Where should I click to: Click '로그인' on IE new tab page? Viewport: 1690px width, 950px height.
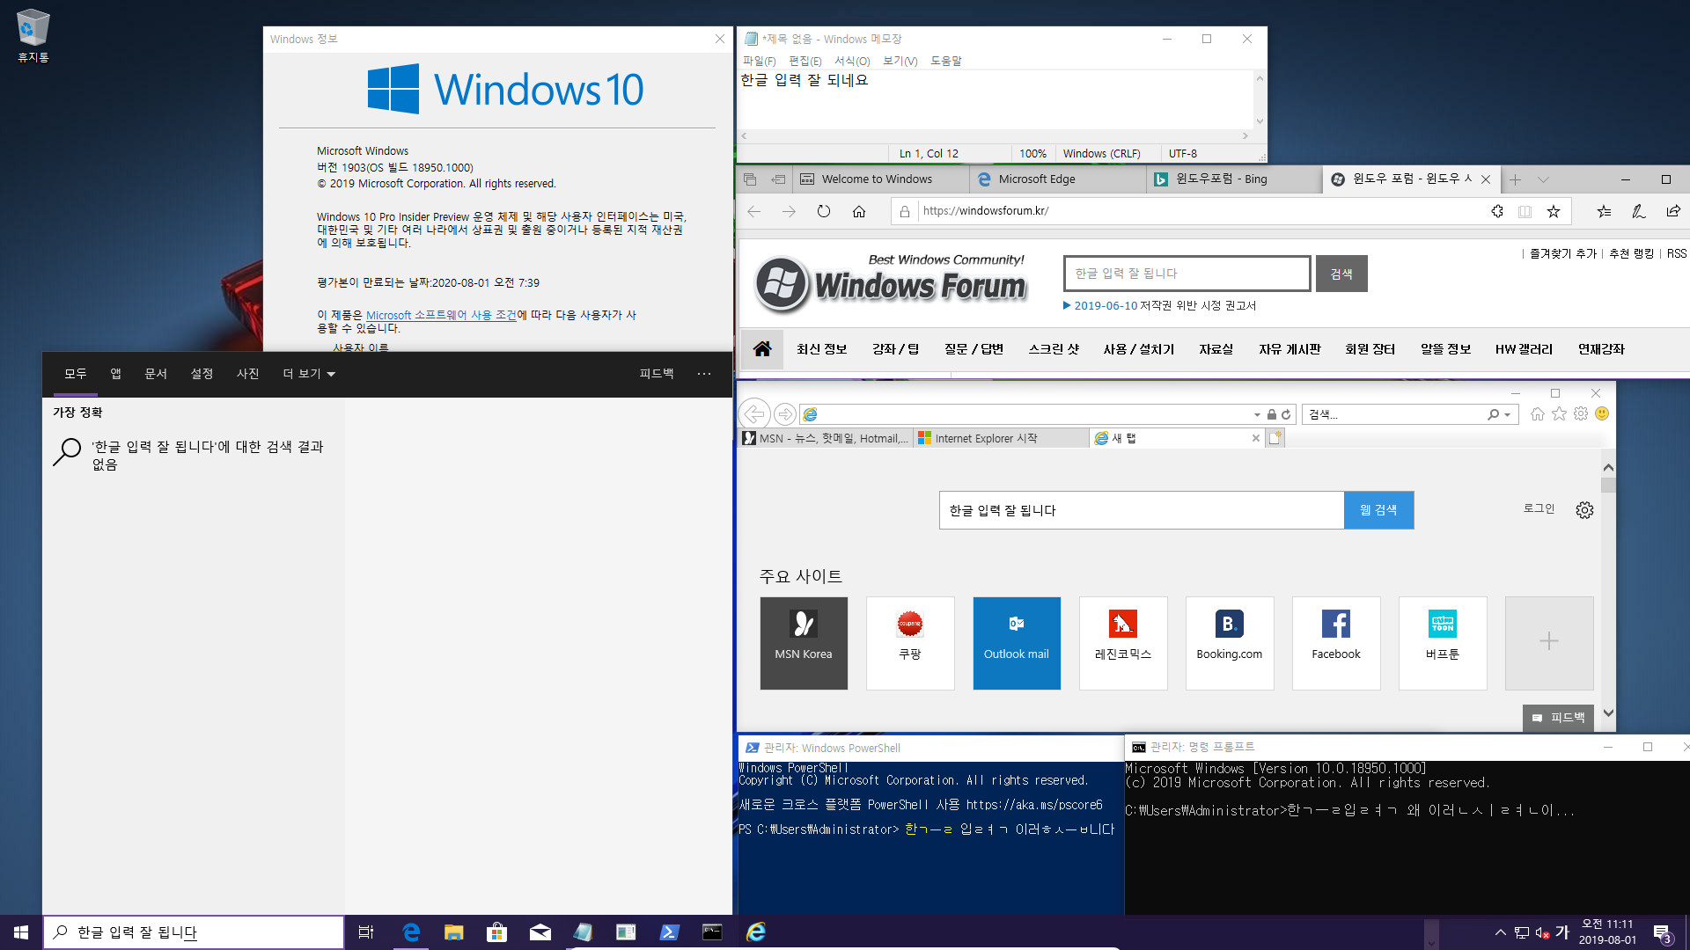point(1539,508)
